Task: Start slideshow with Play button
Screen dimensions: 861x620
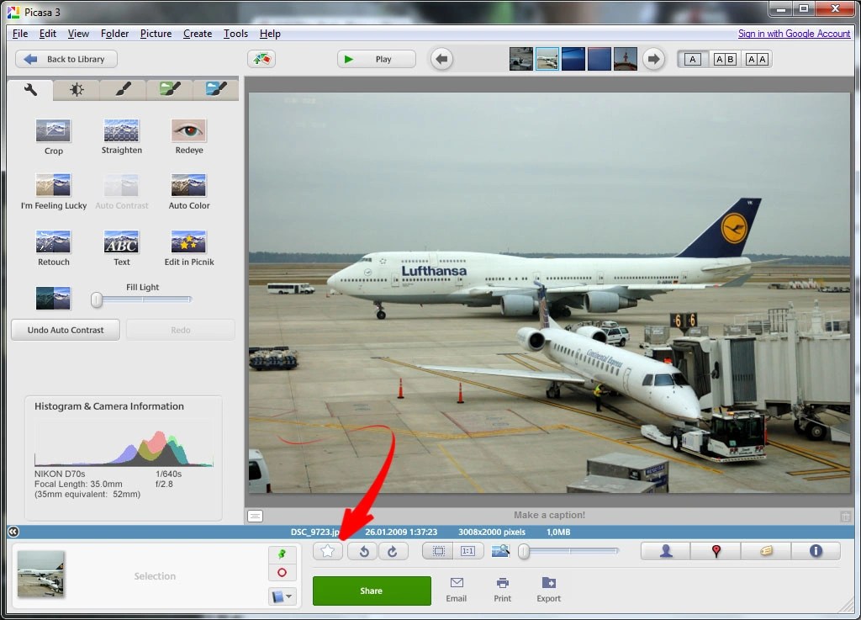Action: (376, 59)
